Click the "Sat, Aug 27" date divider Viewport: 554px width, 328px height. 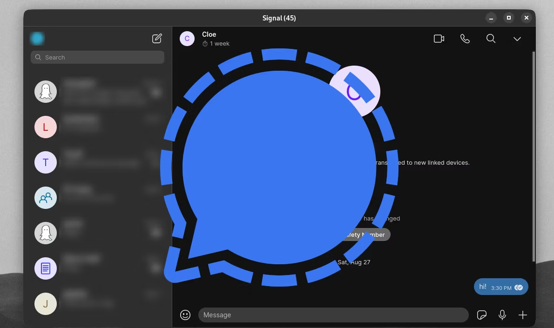pos(354,262)
